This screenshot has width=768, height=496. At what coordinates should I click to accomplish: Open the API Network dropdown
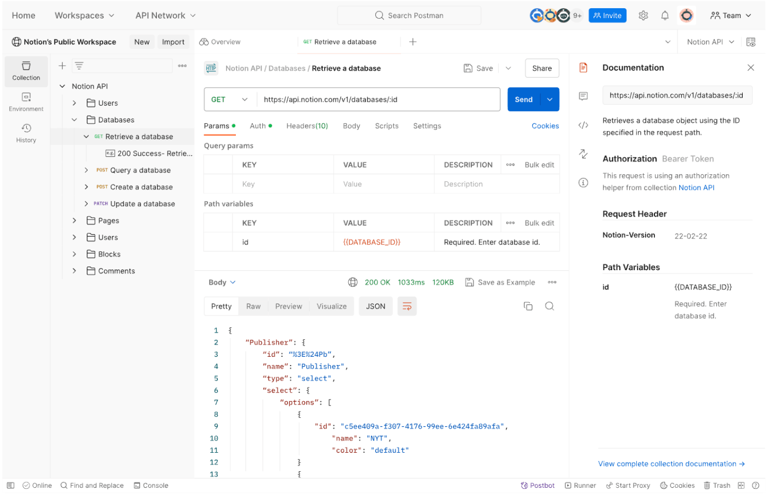(166, 15)
